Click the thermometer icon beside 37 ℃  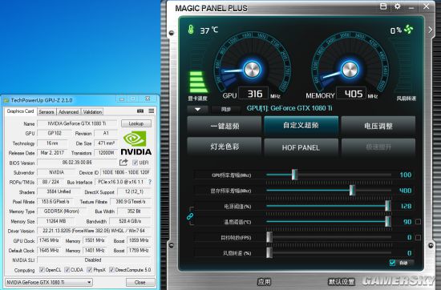coord(191,30)
